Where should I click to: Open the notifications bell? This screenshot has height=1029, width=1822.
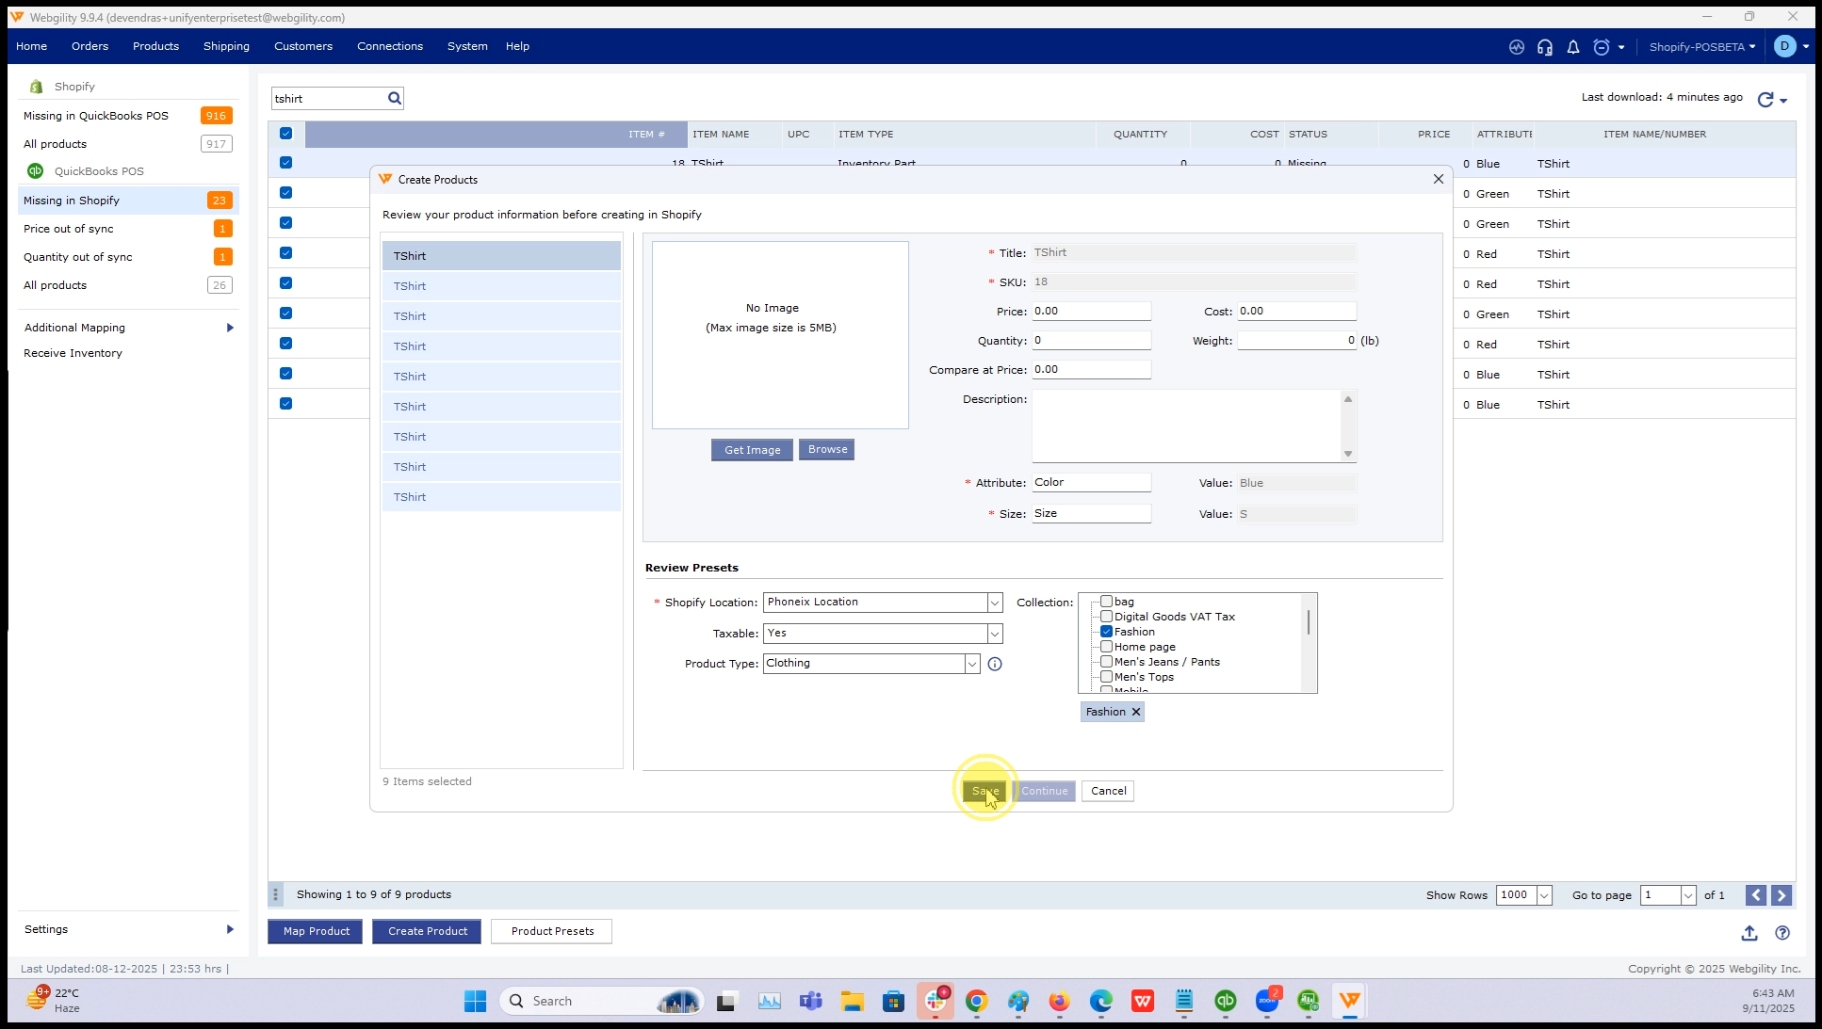1572,47
